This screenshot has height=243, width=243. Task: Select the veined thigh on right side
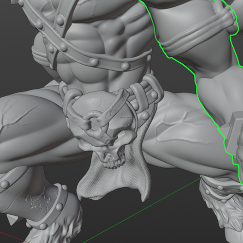(x=186, y=135)
